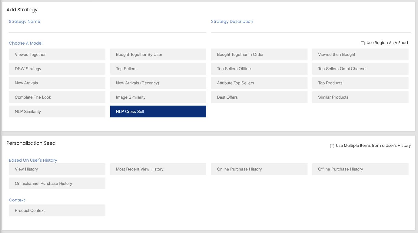Pick the Top Products model
Viewport: 418px width, 233px height.
click(360, 83)
